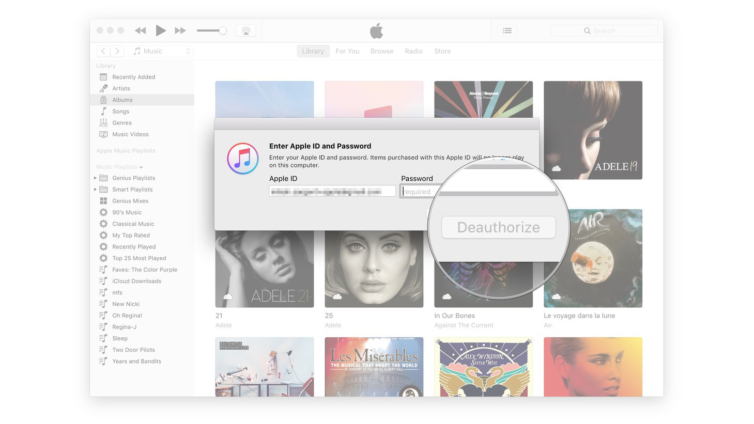Open the Alex Winston Sister Wife cover
This screenshot has width=754, height=424.
tap(483, 367)
